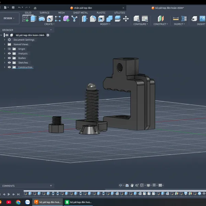Click the Automated Modeling branch icon
This screenshot has height=206, width=206.
[75, 19]
